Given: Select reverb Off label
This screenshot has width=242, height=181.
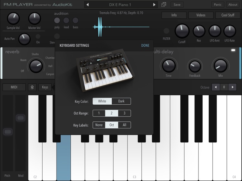Looking at the screenshot, I should 22,71.
